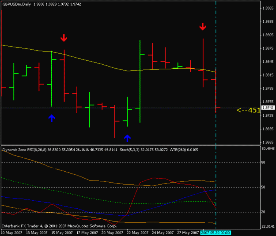
Task: Click the 17 May 2007 date label
Action: click(x=87, y=232)
